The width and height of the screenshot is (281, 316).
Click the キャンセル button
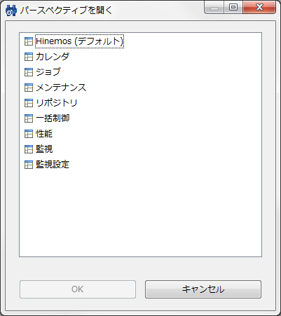(203, 289)
